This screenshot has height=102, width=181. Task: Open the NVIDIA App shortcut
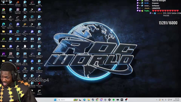pyautogui.click(x=3, y=40)
